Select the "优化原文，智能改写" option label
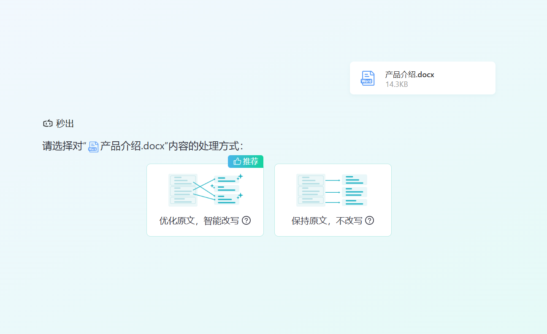 [199, 221]
